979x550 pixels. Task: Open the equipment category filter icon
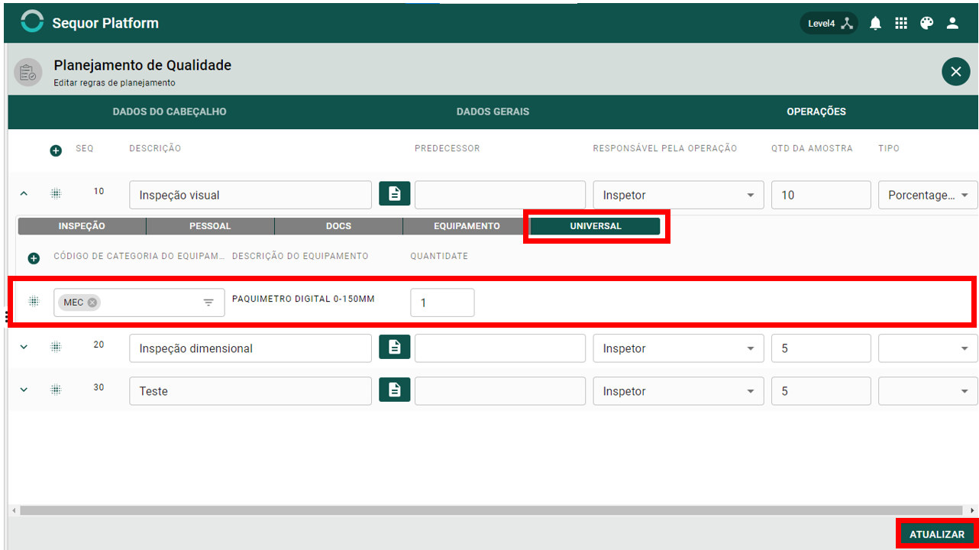coord(208,302)
